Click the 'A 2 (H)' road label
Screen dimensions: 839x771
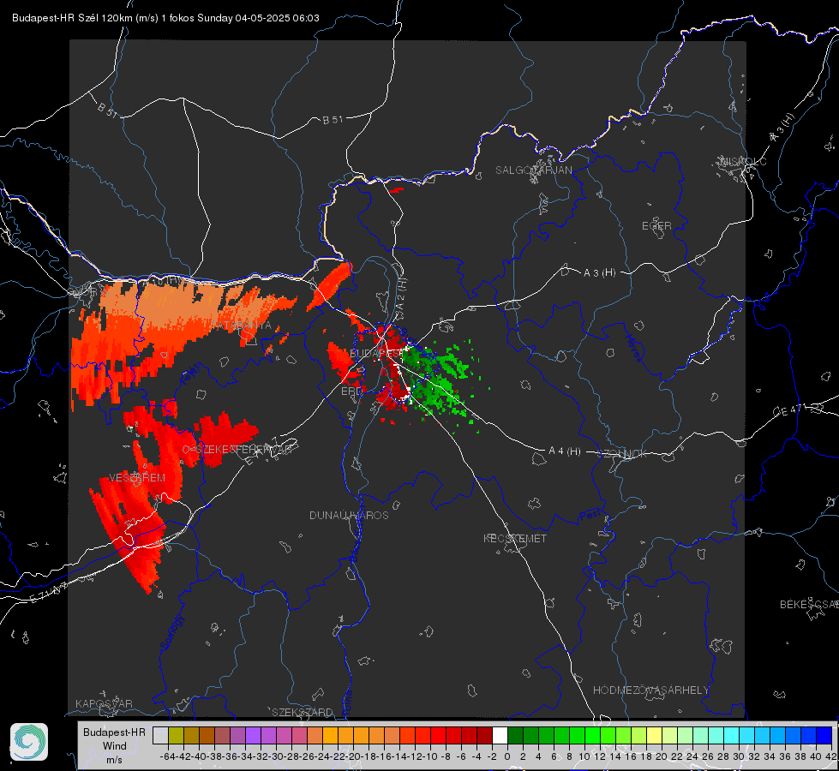401,295
